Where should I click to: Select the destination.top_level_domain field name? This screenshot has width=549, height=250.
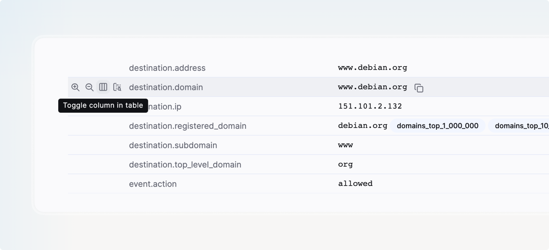pyautogui.click(x=185, y=165)
